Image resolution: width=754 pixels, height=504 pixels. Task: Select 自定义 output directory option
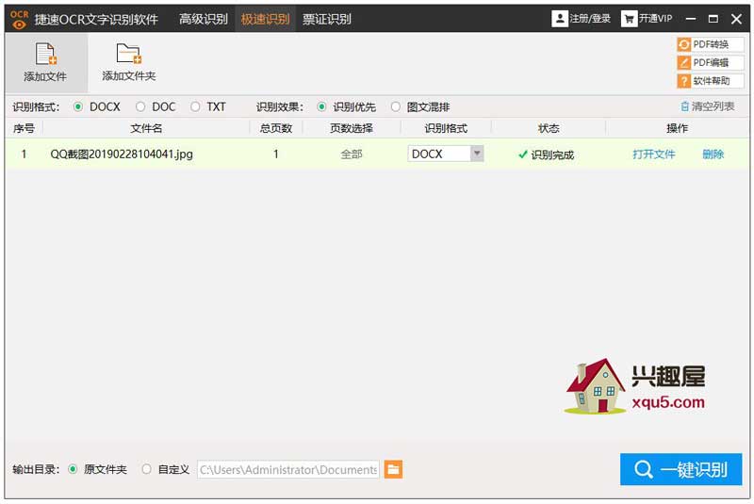tap(146, 469)
